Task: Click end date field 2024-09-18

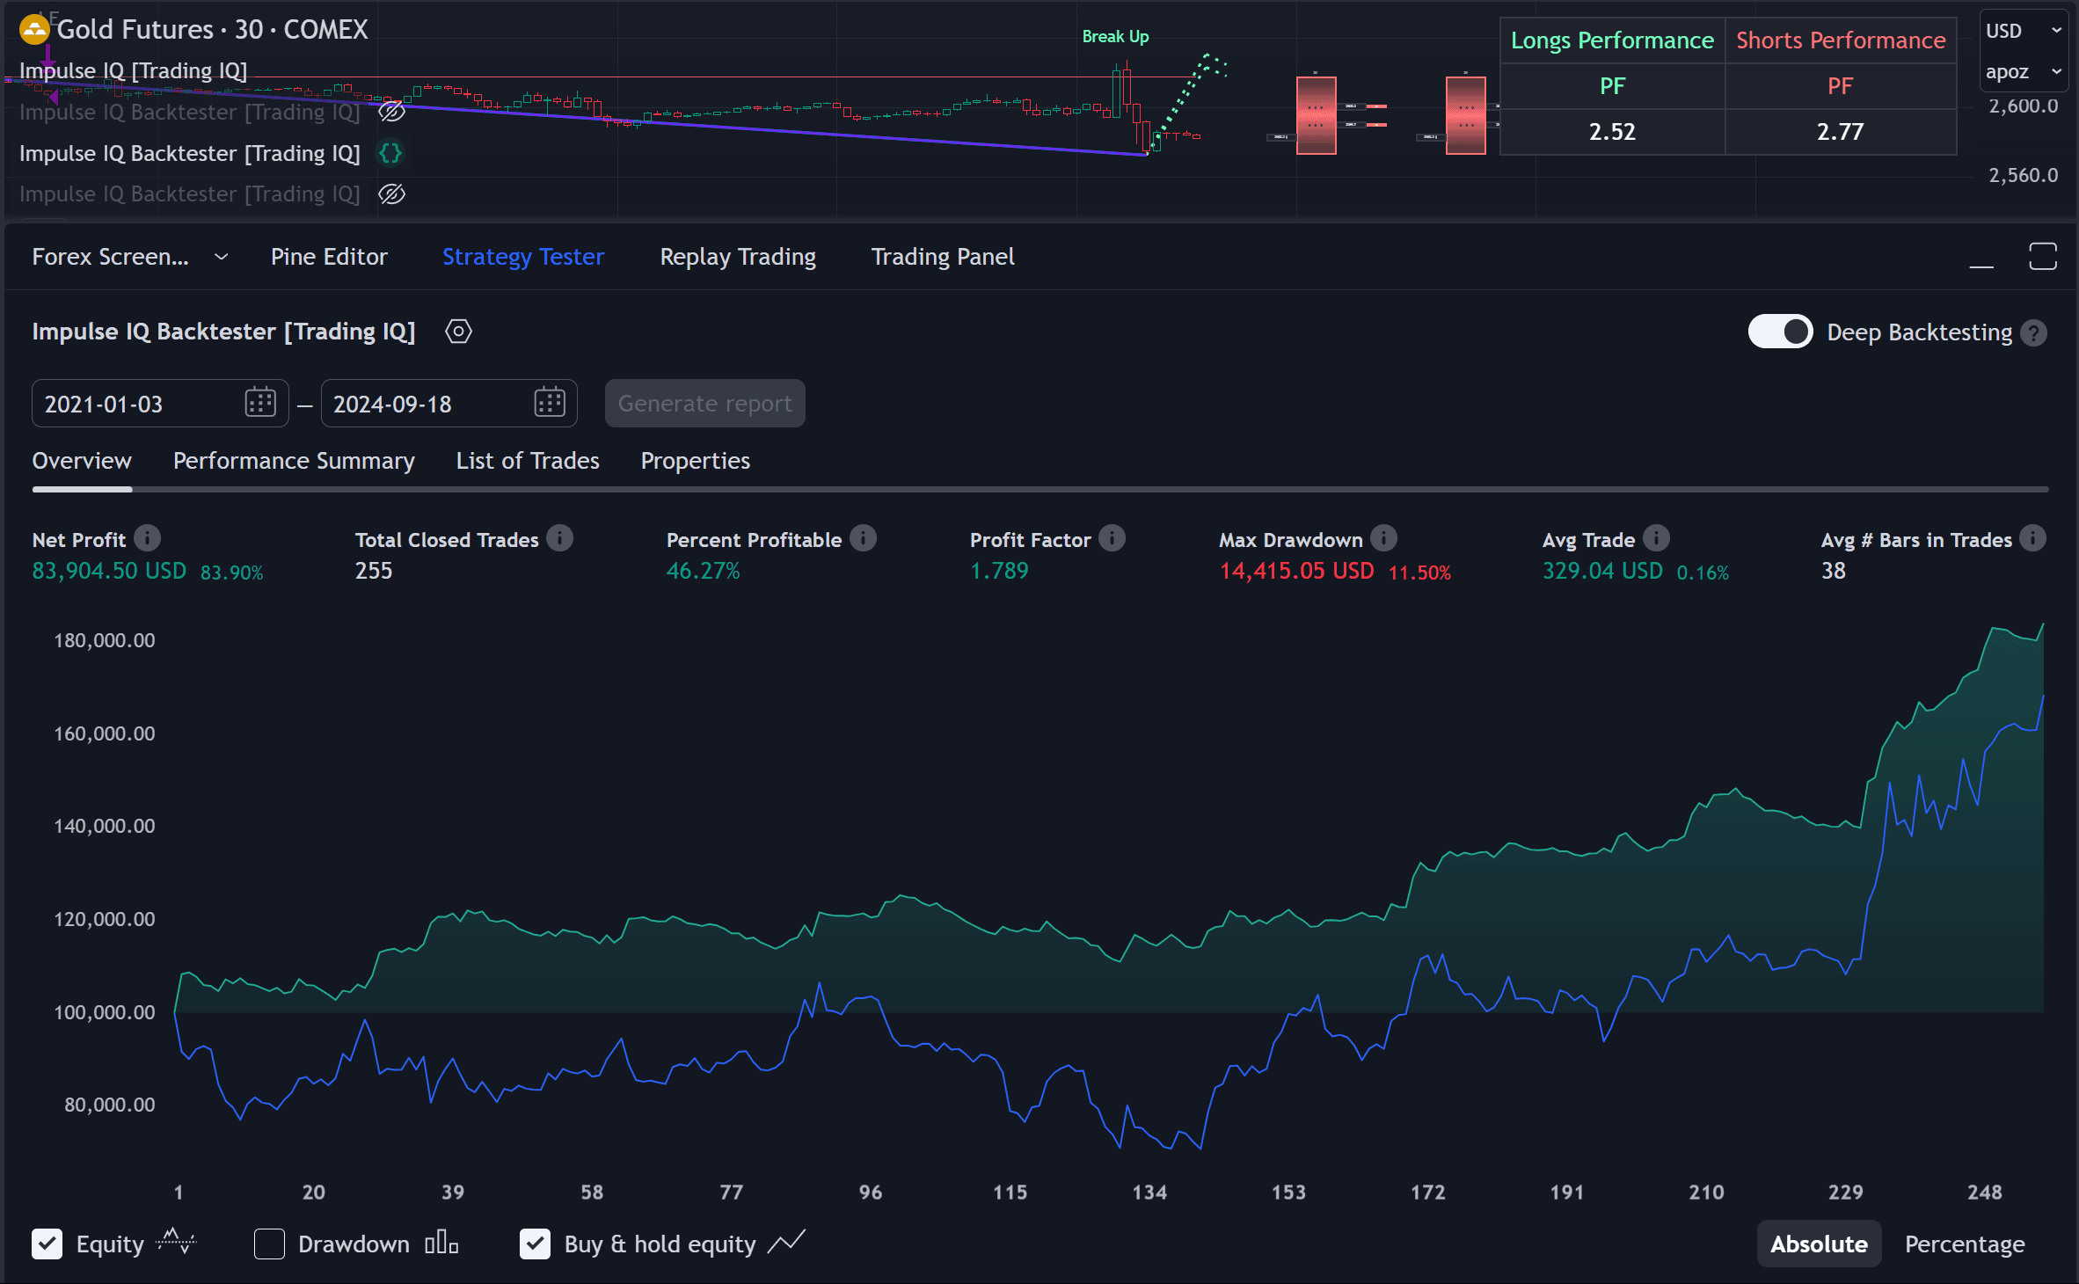Action: coord(449,403)
